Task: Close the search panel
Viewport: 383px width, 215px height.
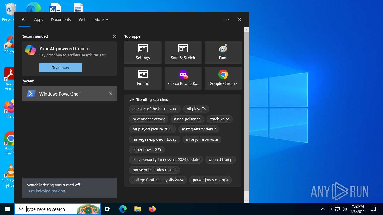Action: pyautogui.click(x=239, y=19)
